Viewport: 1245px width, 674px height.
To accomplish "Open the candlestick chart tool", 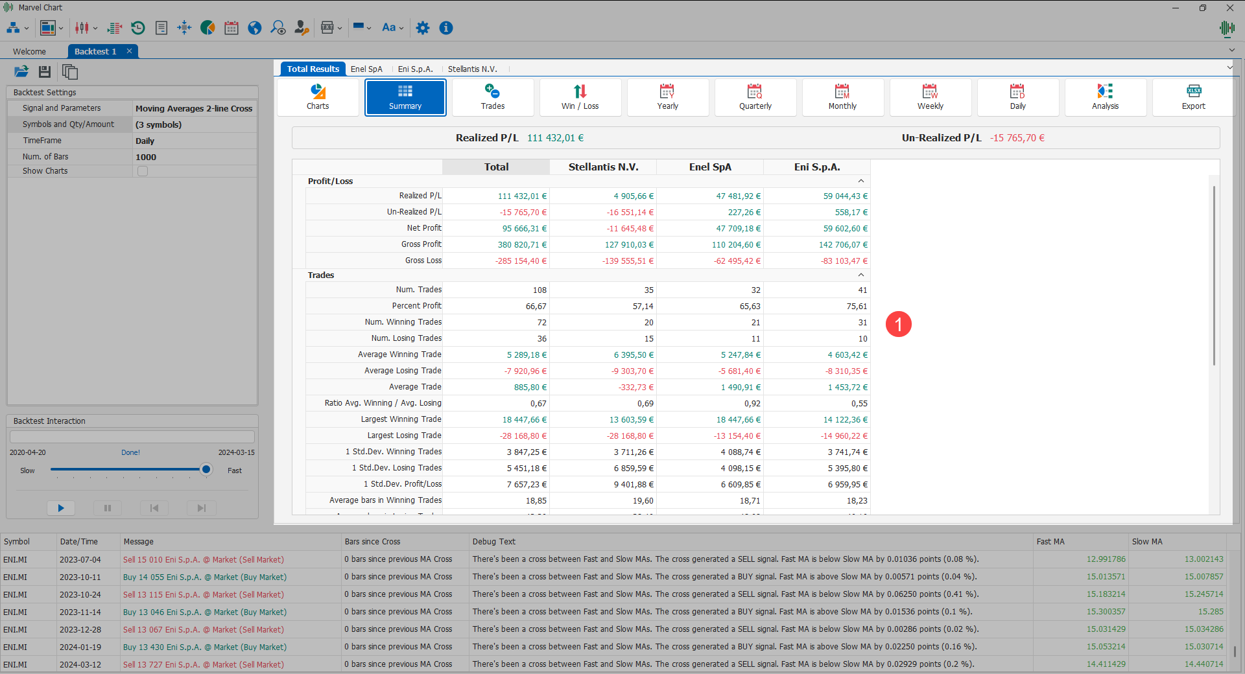I will point(82,28).
